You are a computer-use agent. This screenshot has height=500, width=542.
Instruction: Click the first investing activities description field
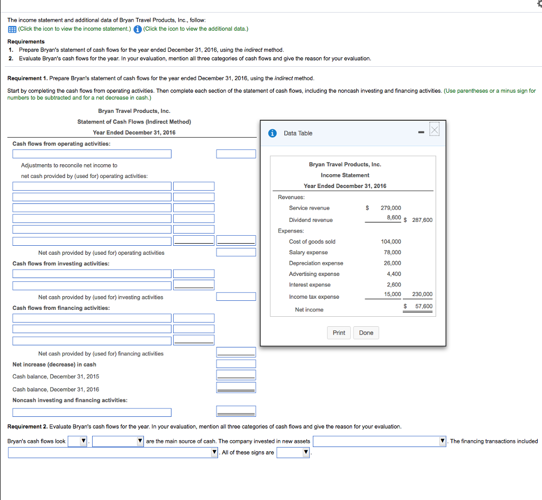(x=92, y=274)
